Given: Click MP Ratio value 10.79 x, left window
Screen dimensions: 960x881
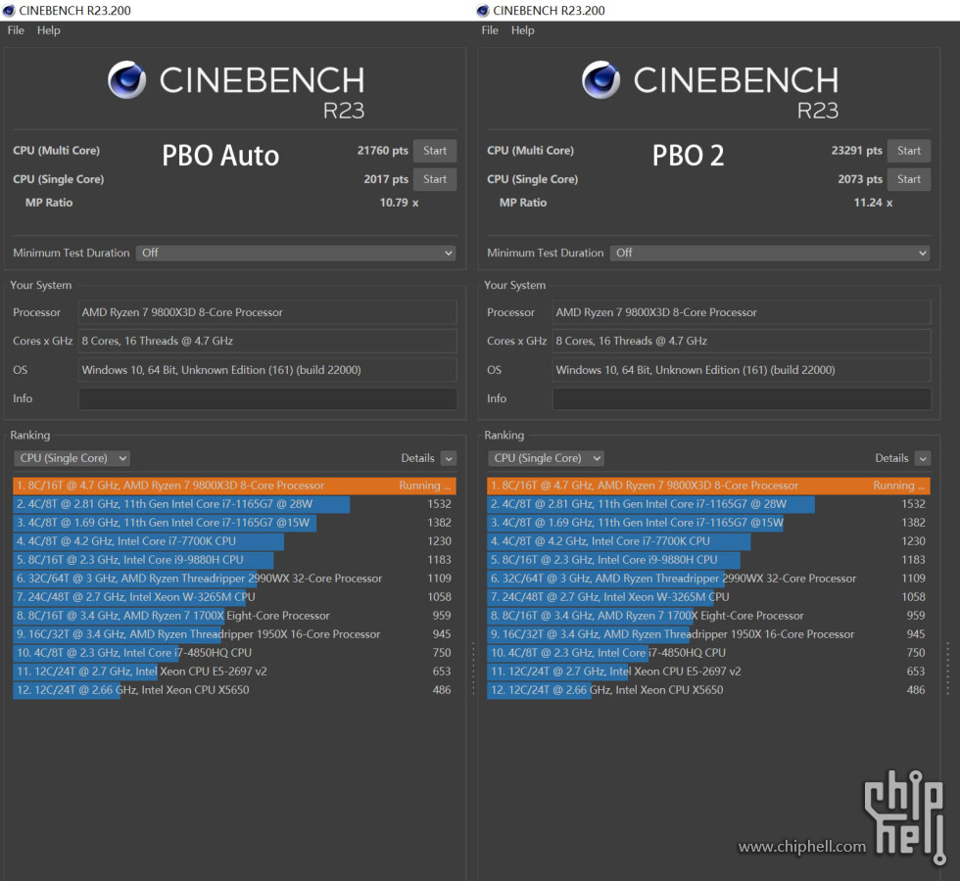Looking at the screenshot, I should point(400,203).
